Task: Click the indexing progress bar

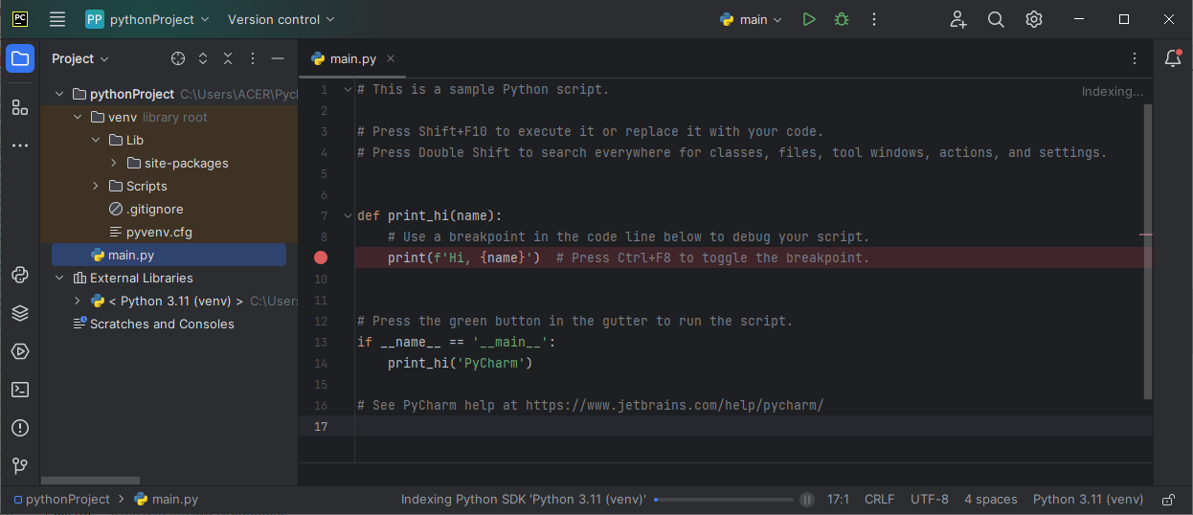Action: coord(724,499)
